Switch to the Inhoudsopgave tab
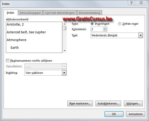The height and width of the screenshot is (121, 149). pos(30,13)
